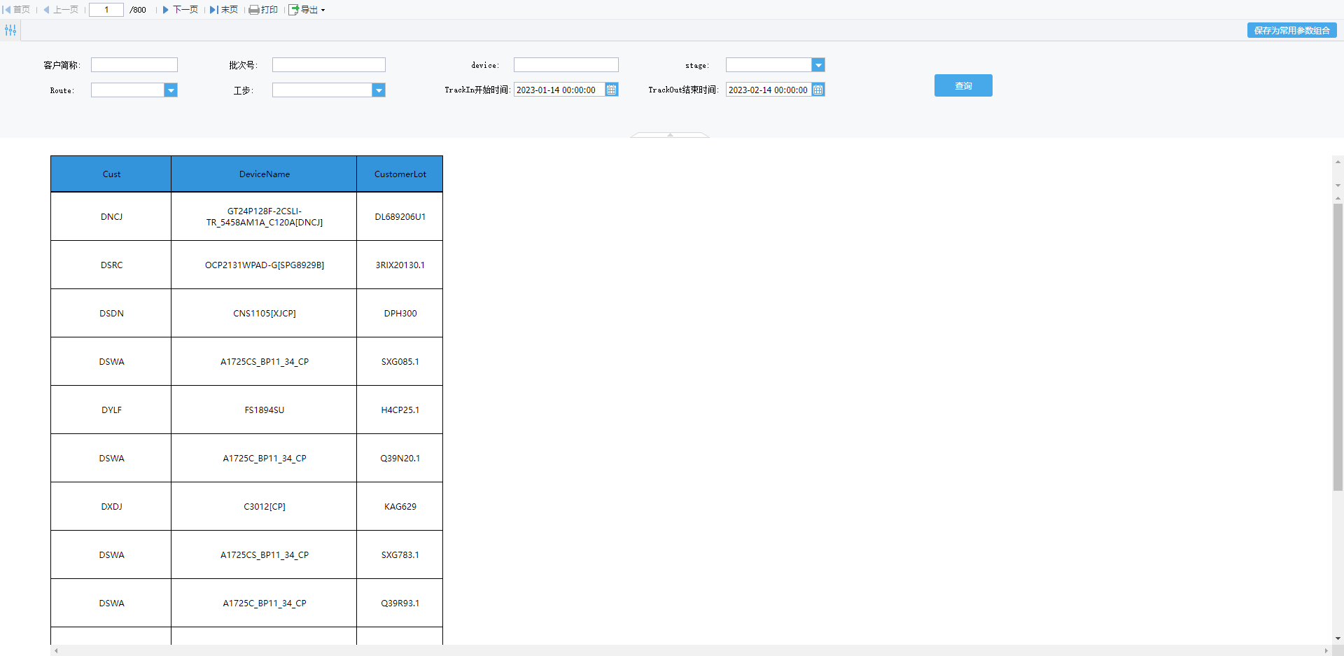The image size is (1344, 656).
Task: Select the DNCJ customer cell
Action: pos(111,217)
